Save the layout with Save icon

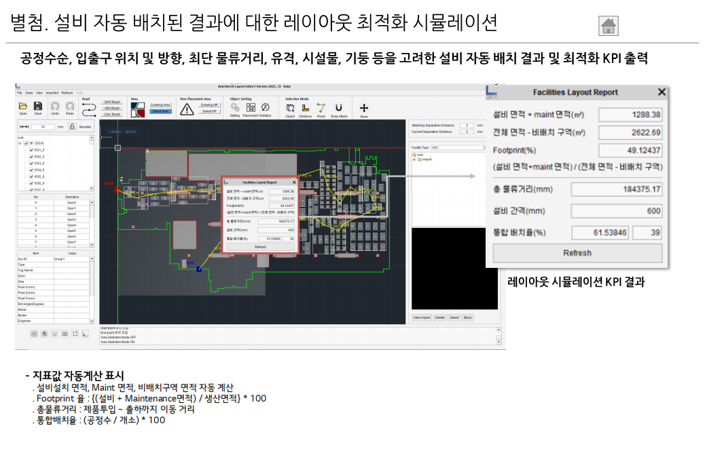point(38,106)
